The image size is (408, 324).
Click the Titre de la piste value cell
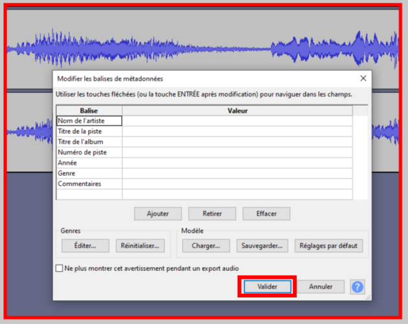pyautogui.click(x=237, y=131)
